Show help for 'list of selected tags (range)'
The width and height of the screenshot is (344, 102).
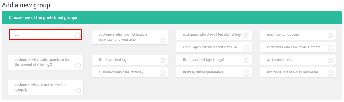click(246, 61)
